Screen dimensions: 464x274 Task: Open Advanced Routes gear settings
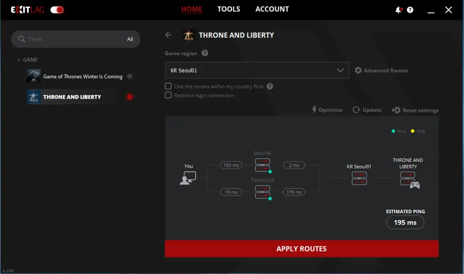pyautogui.click(x=358, y=70)
